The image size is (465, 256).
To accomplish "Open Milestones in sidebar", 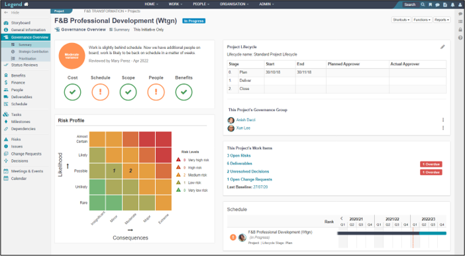I will pyautogui.click(x=21, y=122).
